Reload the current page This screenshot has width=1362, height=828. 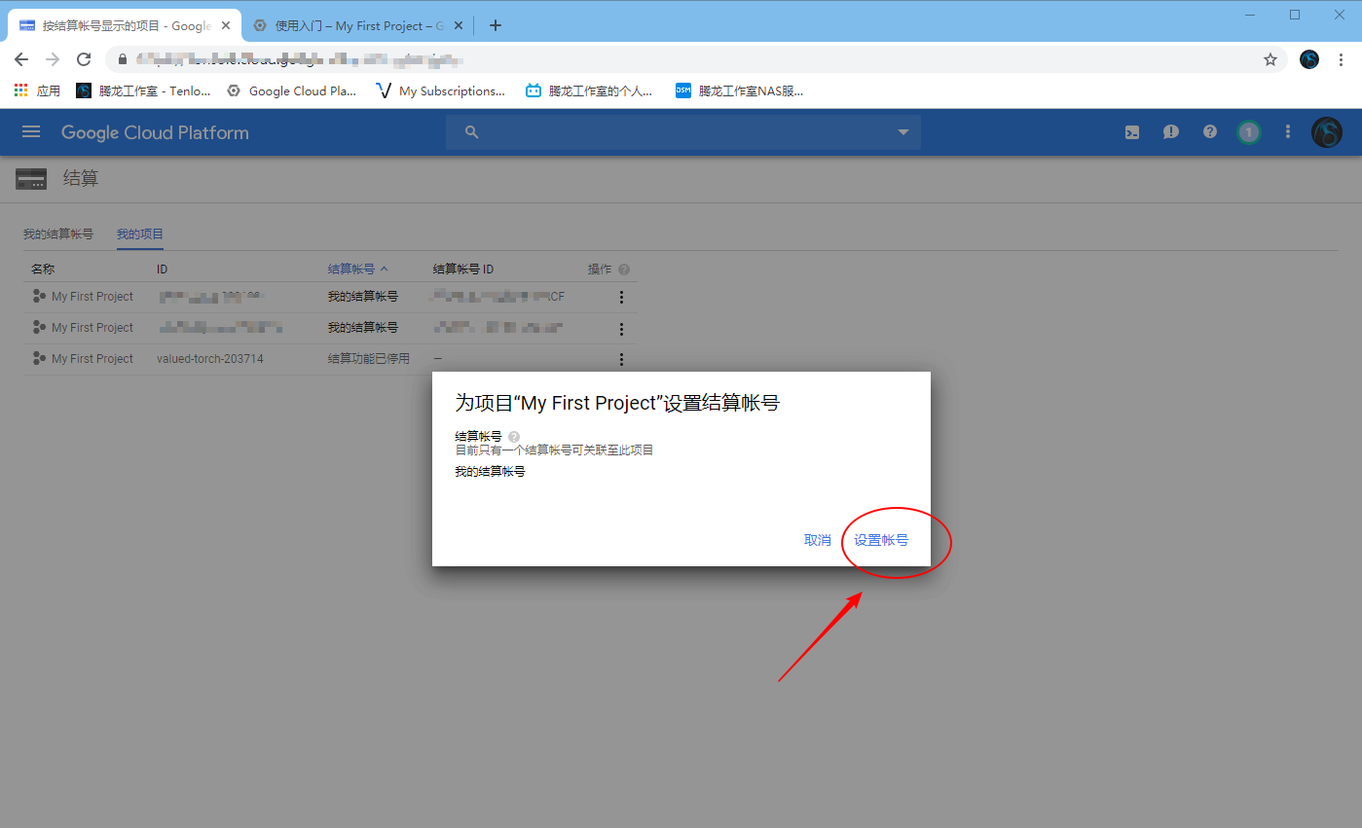84,59
